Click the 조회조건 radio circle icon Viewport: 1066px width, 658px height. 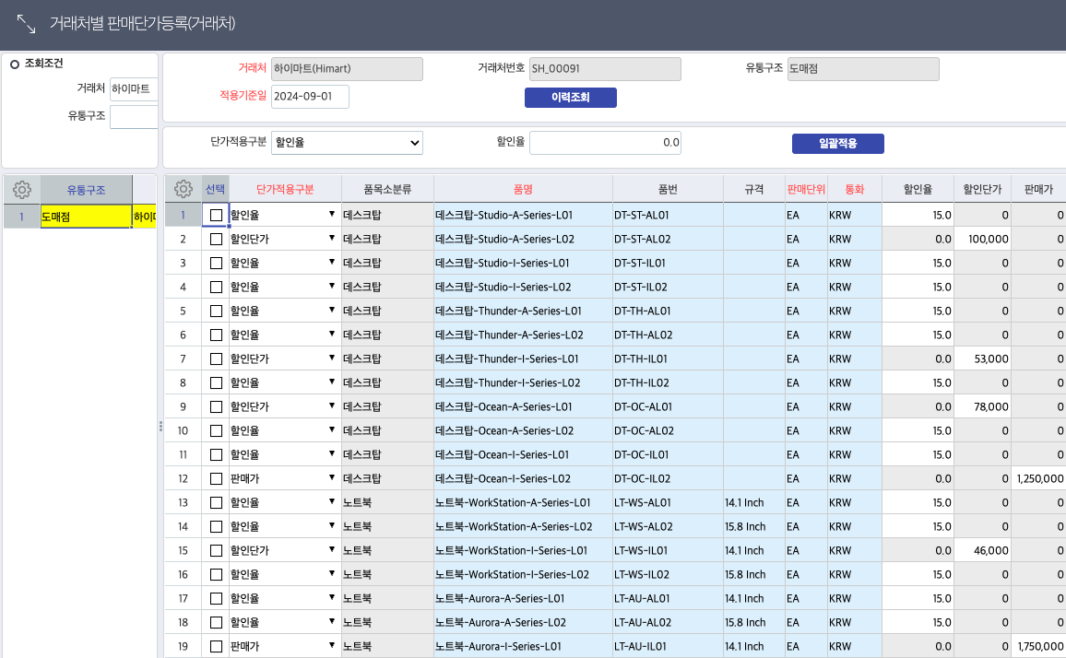coord(15,64)
